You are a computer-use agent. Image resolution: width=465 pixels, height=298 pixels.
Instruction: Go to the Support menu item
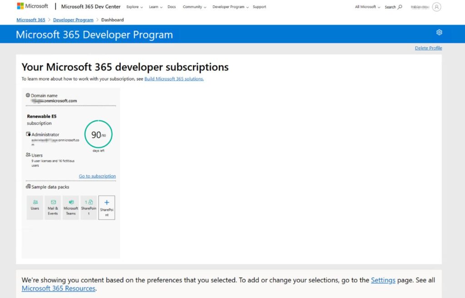[x=259, y=7]
